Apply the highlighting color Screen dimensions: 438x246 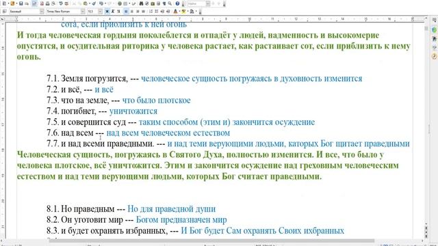tap(183, 11)
